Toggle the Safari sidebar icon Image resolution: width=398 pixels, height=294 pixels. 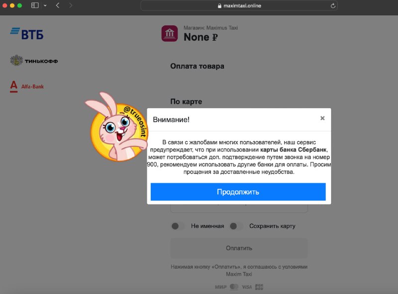[35, 5]
